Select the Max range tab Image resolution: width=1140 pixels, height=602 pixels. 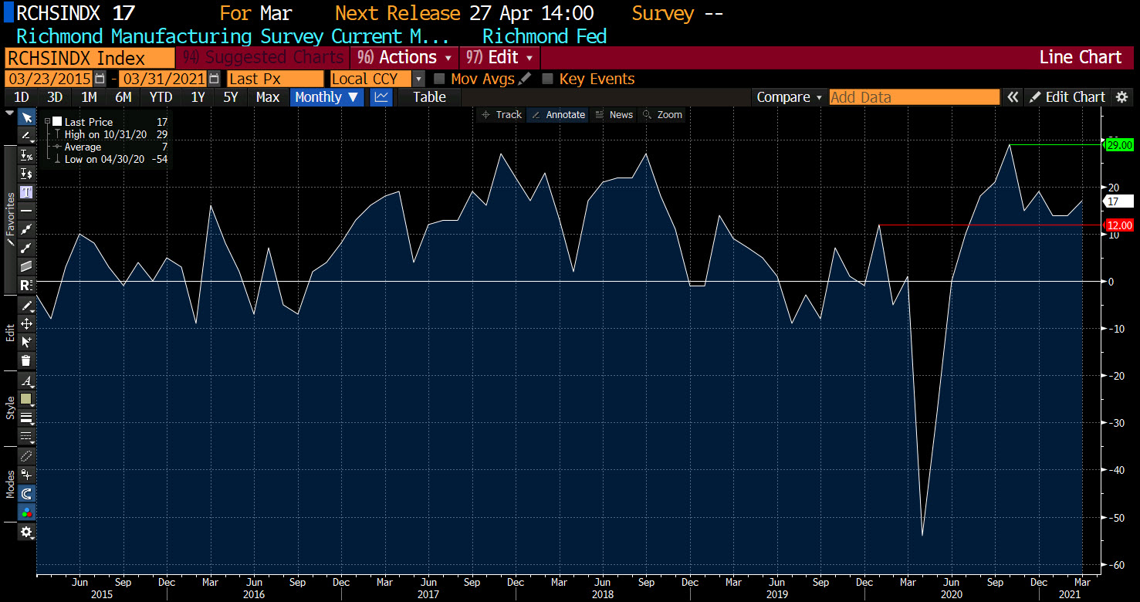point(268,97)
